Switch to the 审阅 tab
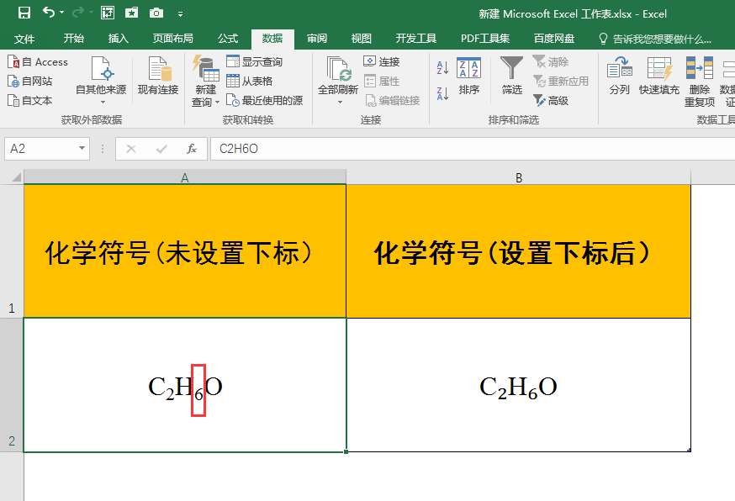This screenshot has height=501, width=735. [317, 39]
